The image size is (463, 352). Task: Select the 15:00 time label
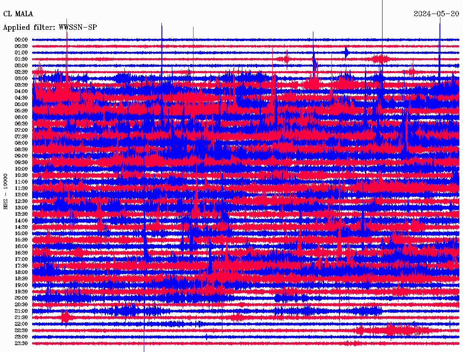click(21, 233)
